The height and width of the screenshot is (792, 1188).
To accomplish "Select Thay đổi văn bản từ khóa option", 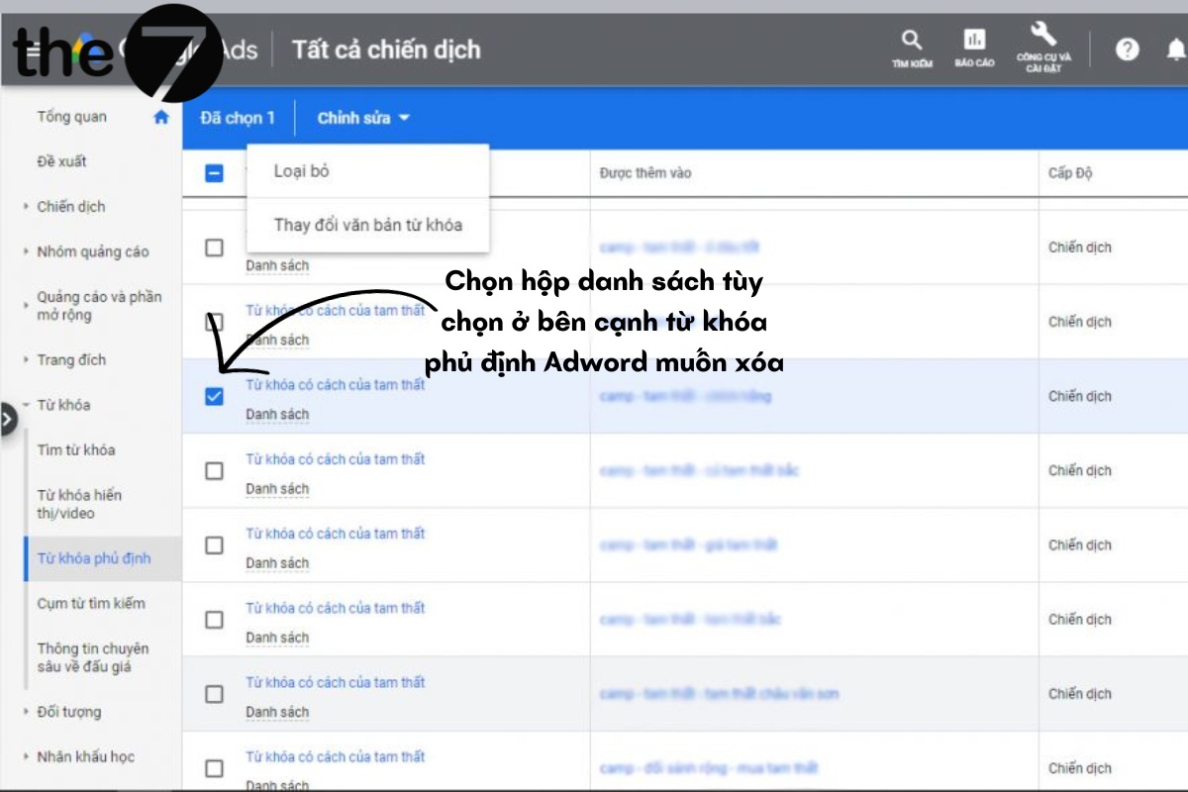I will click(x=368, y=225).
